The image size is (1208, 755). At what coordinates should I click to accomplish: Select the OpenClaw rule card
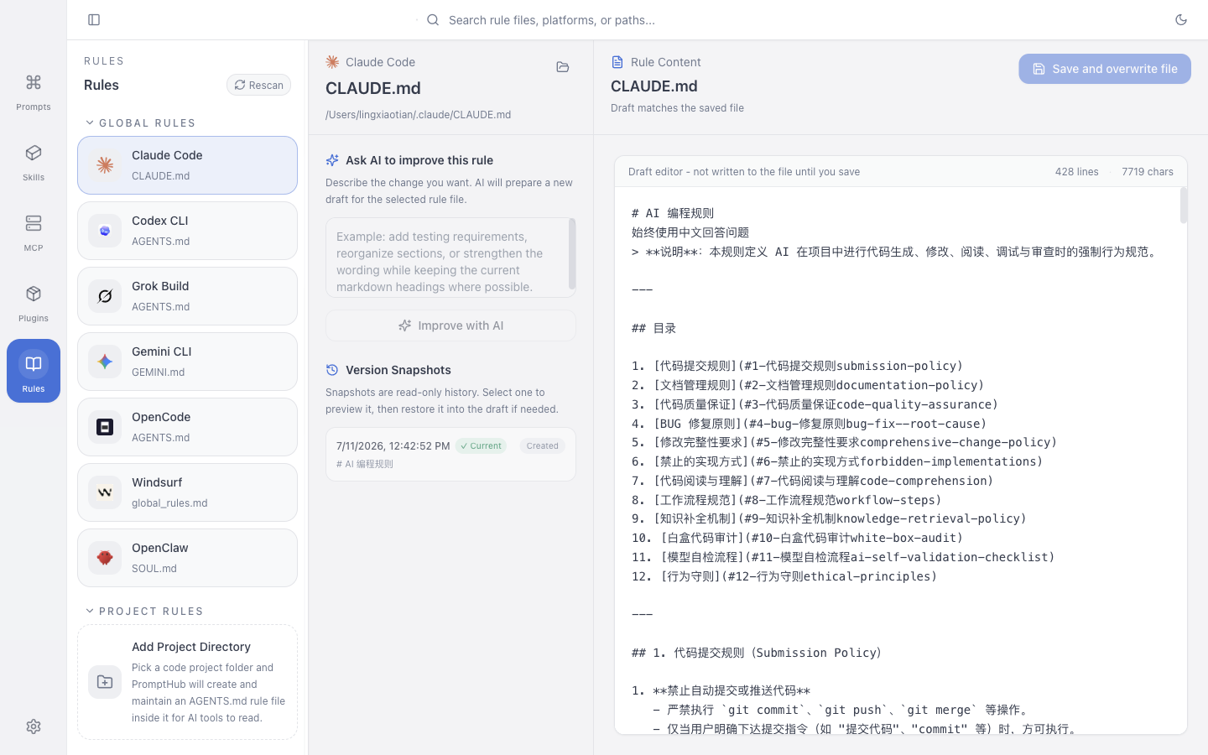pyautogui.click(x=187, y=558)
